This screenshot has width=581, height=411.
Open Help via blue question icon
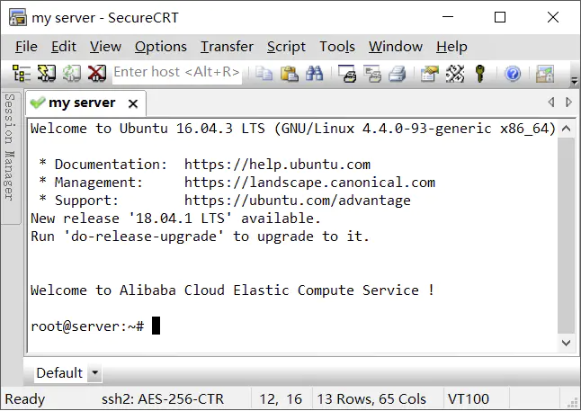(x=513, y=74)
